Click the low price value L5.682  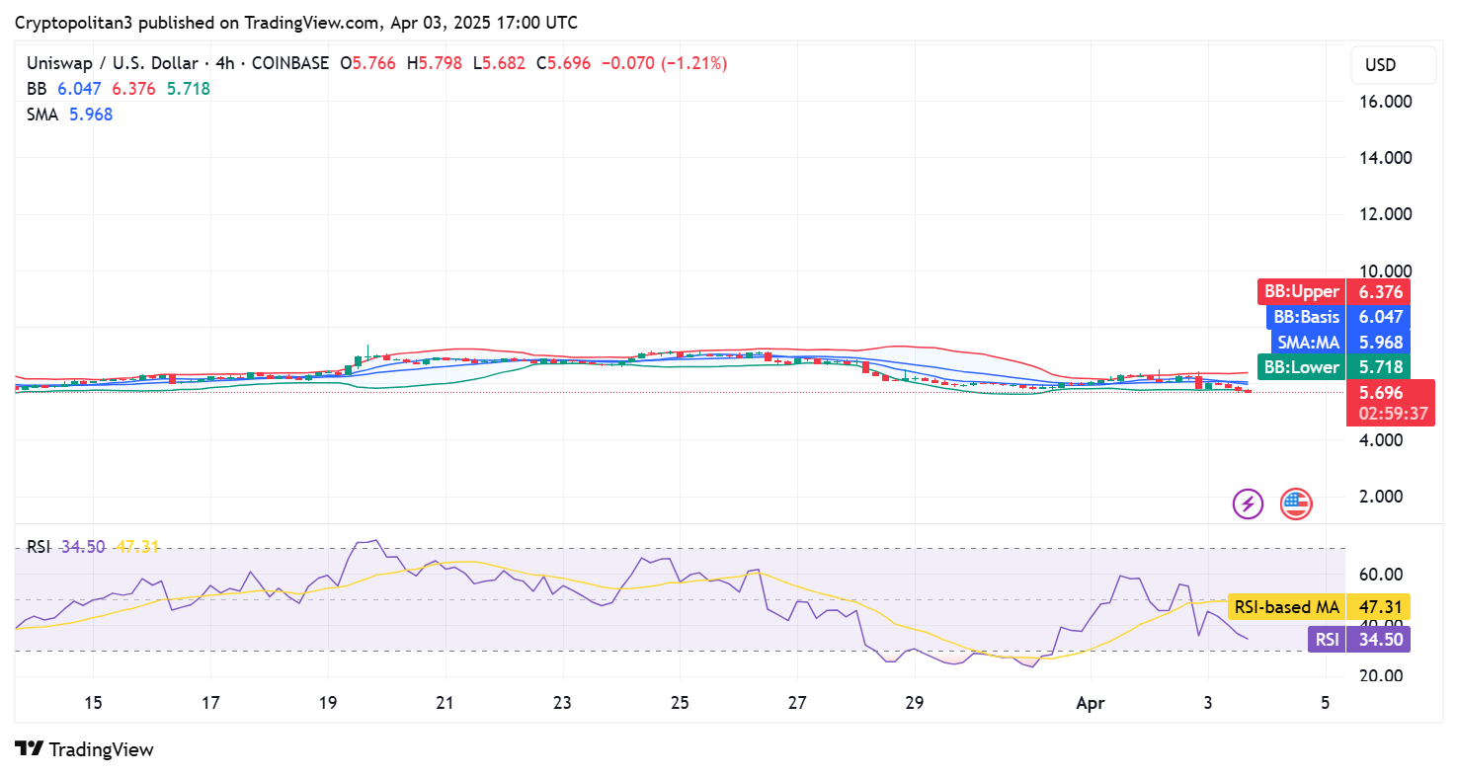[x=499, y=63]
